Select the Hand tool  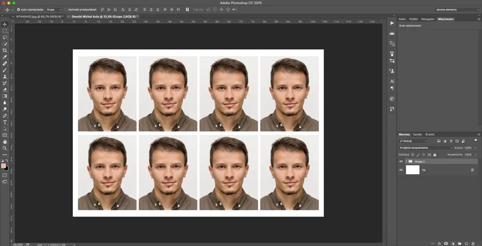pos(5,142)
